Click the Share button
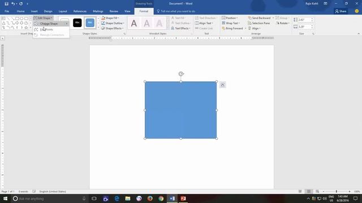Viewport: 362px width, 203px height. click(341, 11)
